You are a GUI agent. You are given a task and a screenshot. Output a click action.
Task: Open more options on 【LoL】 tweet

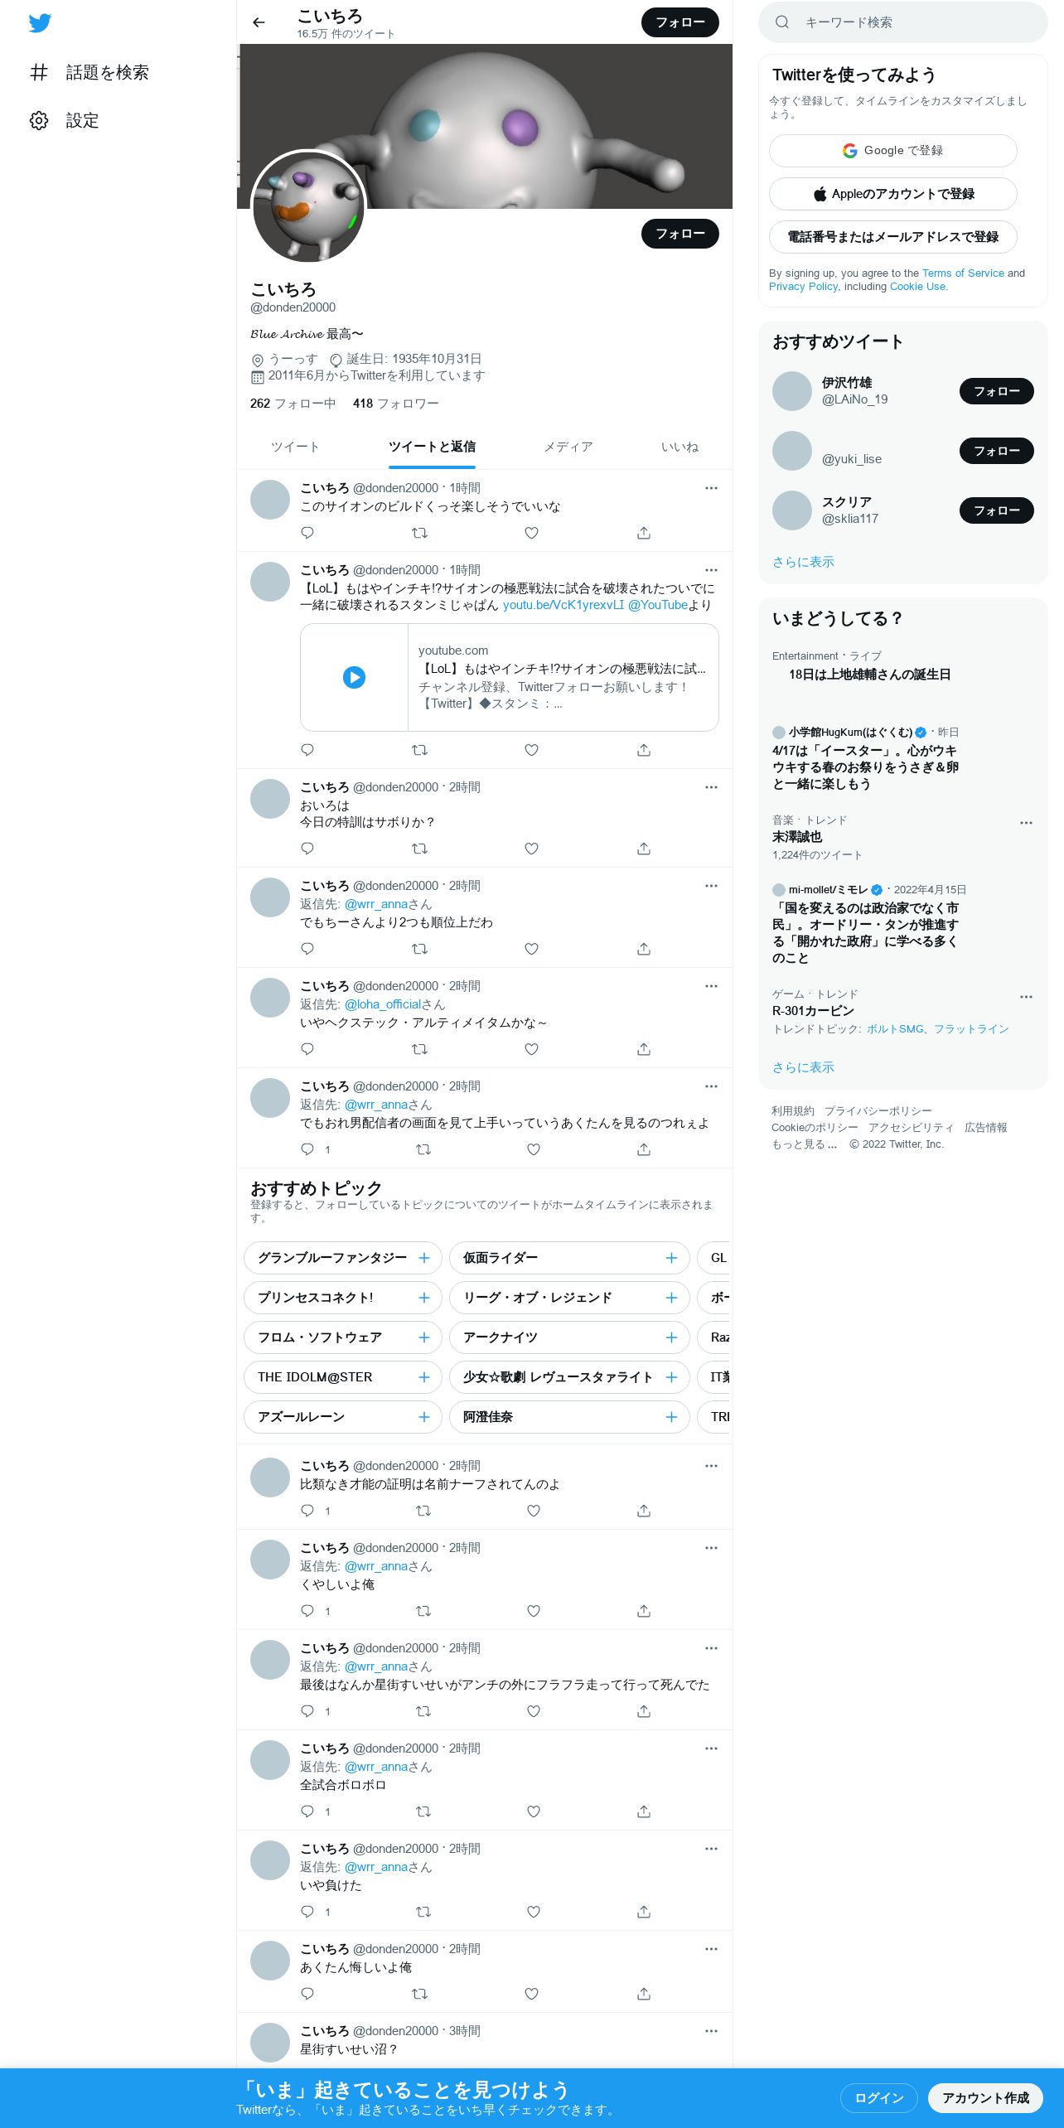point(711,570)
